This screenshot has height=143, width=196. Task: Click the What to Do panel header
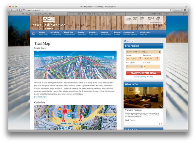(143, 84)
